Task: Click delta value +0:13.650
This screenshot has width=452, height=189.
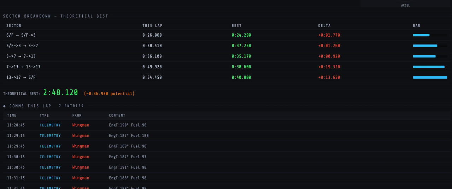Action: click(x=329, y=78)
